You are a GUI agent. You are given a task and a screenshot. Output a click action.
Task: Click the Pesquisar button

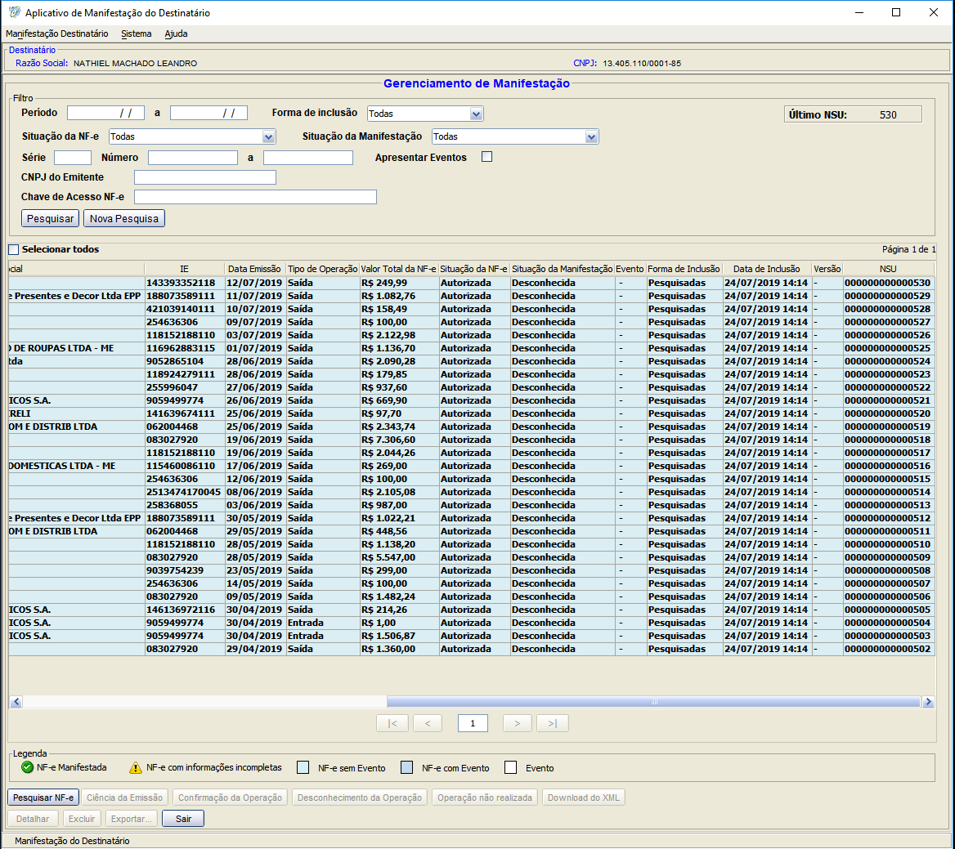tap(50, 218)
